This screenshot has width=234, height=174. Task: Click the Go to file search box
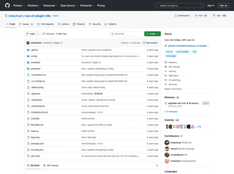pyautogui.click(x=126, y=34)
